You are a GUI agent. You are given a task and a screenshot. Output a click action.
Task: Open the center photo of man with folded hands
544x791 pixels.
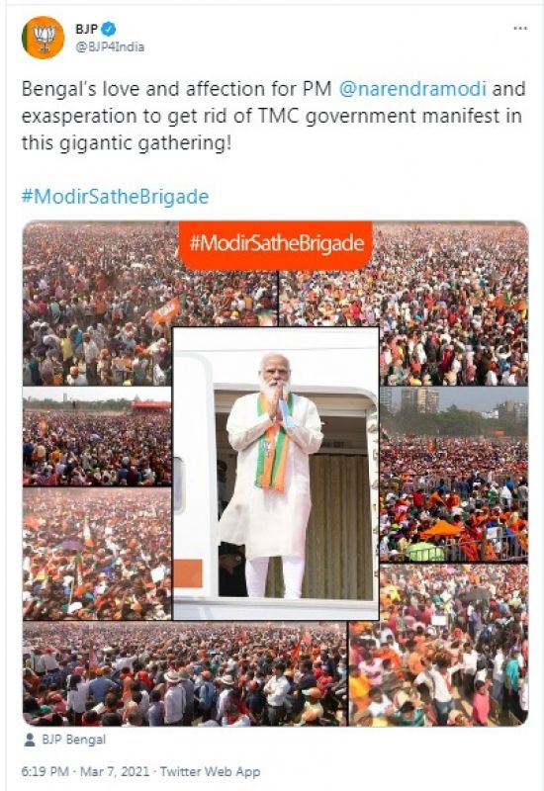(276, 474)
